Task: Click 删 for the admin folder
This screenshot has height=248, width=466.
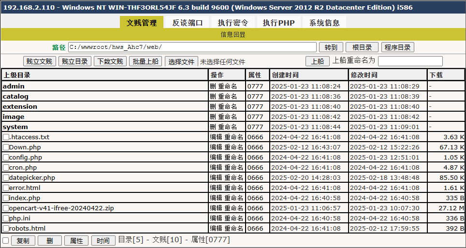Action: [x=213, y=86]
